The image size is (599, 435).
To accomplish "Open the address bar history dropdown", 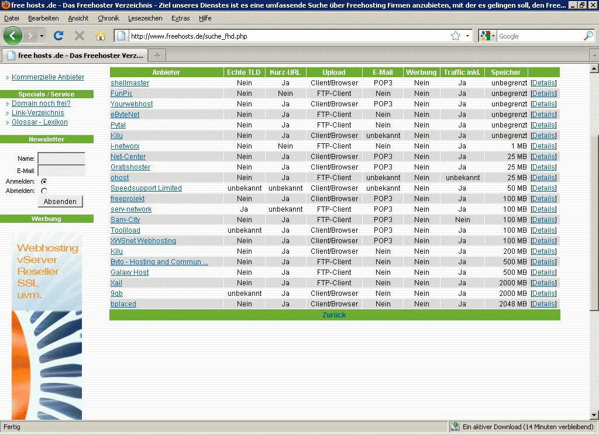I will point(467,36).
